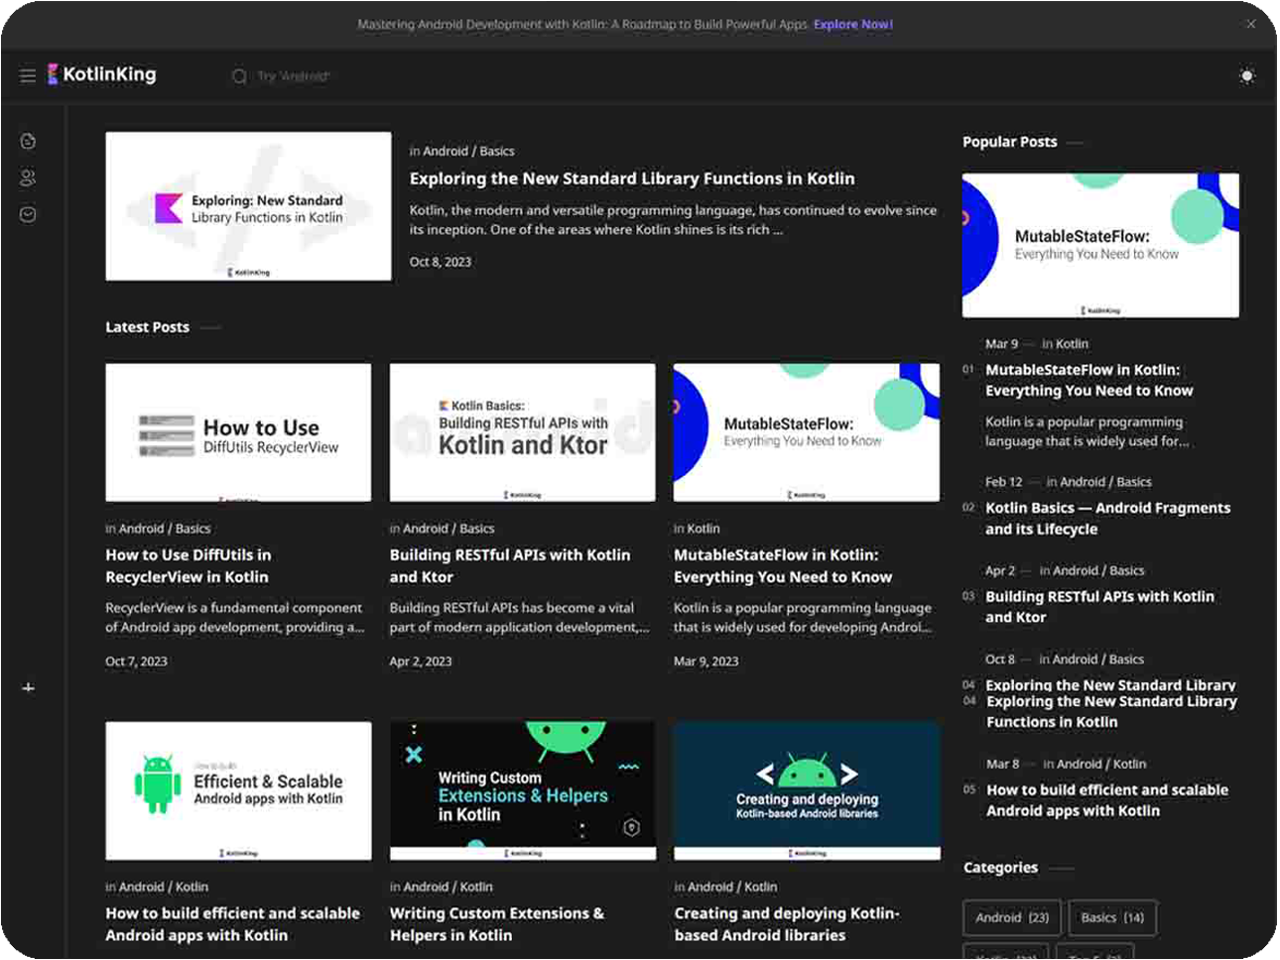The width and height of the screenshot is (1280, 960).
Task: Toggle the light/dark theme sun icon
Action: [1247, 76]
